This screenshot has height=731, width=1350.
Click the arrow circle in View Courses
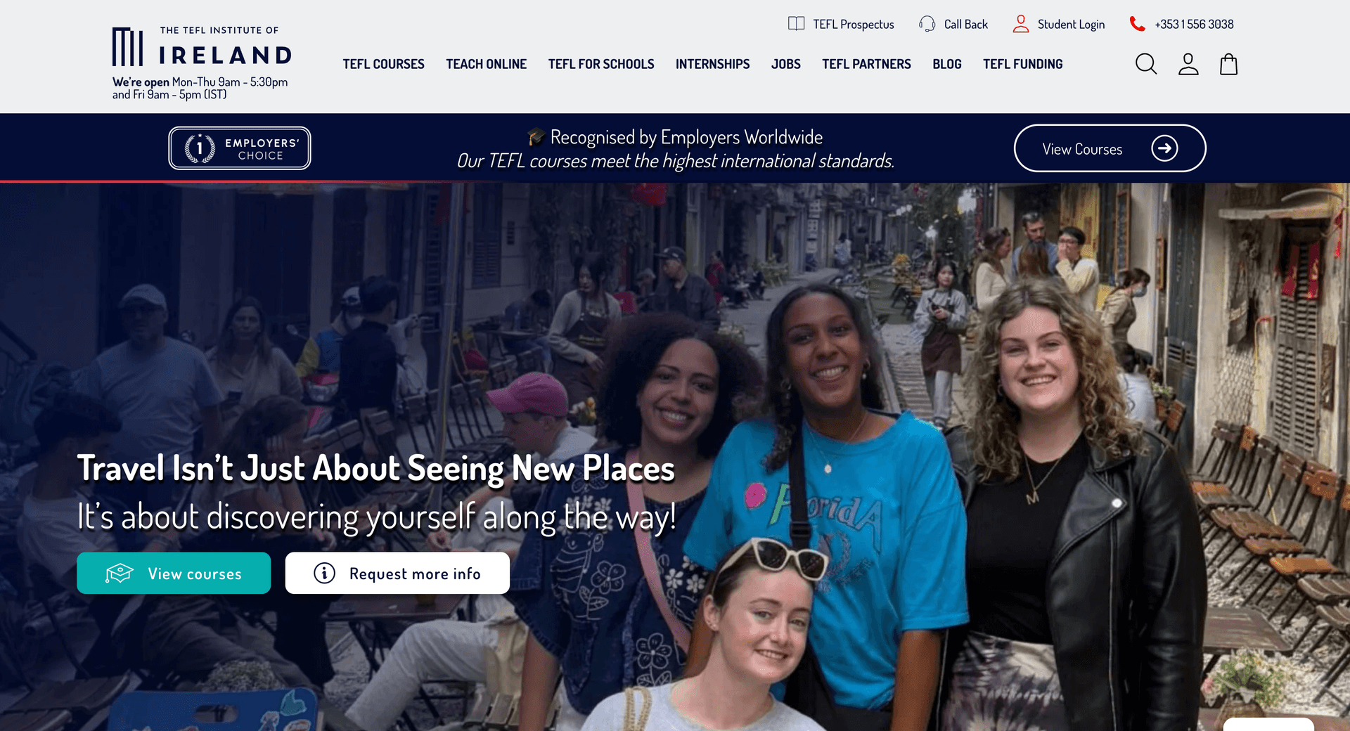click(x=1164, y=148)
